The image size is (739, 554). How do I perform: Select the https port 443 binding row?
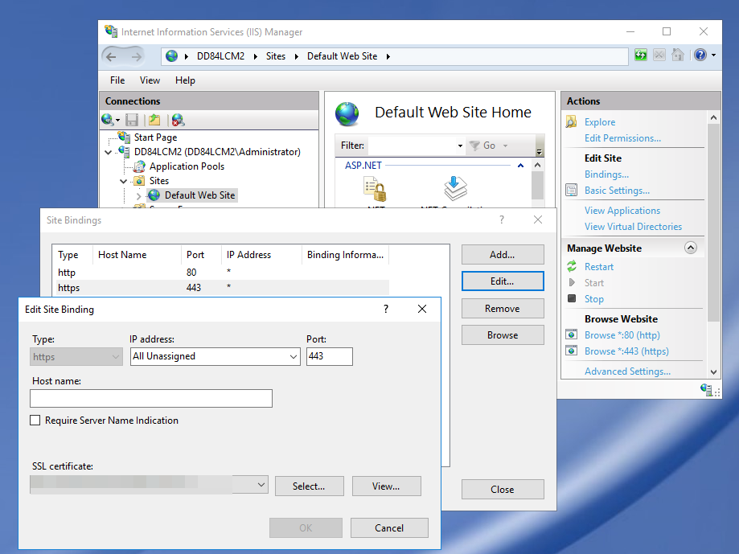click(223, 287)
